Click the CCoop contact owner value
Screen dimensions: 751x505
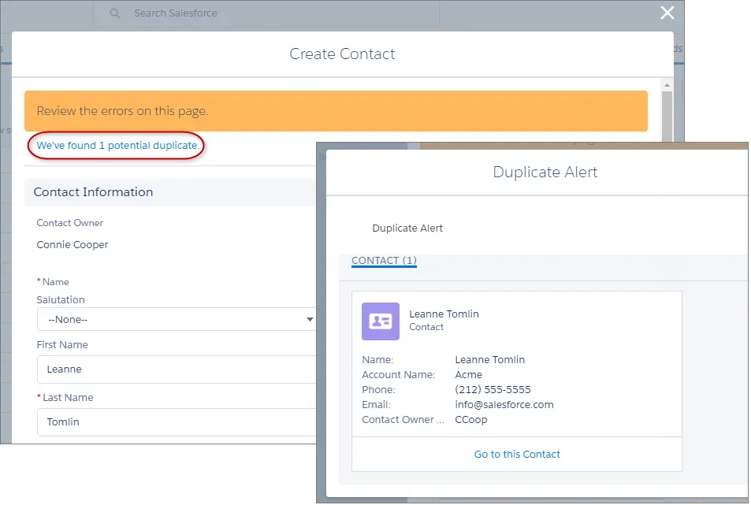(470, 420)
